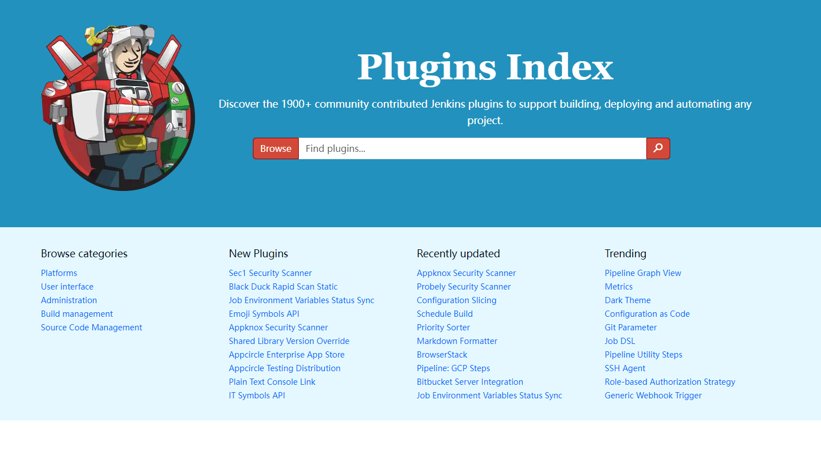Open Appknox Security Scanner under New Plugins

[278, 328]
